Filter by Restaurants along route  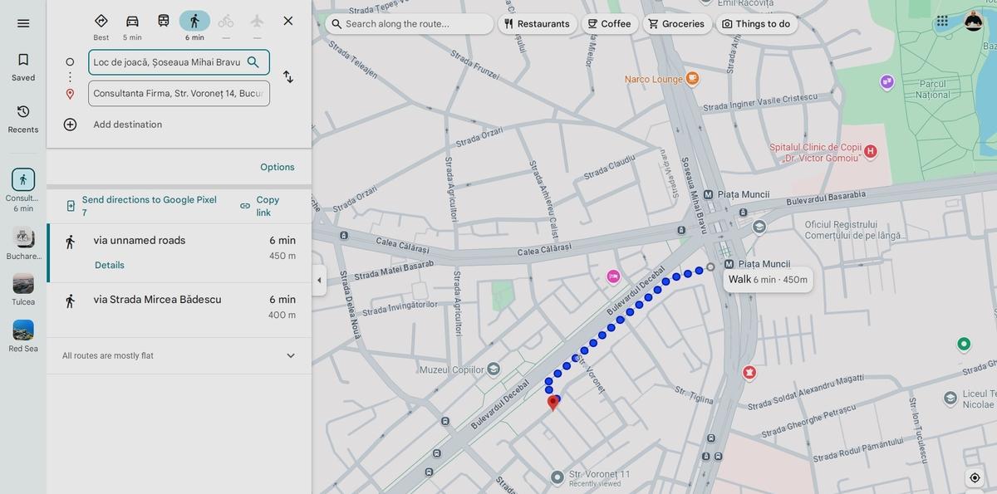[x=537, y=24]
